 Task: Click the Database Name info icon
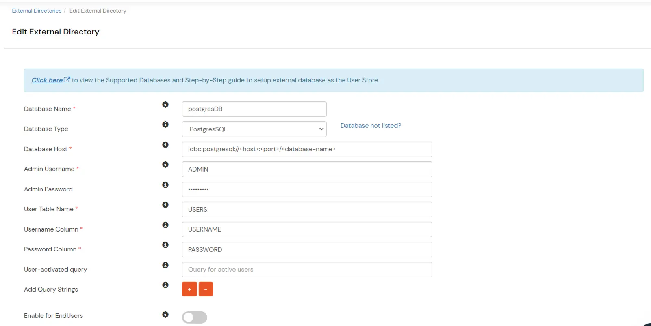click(165, 105)
